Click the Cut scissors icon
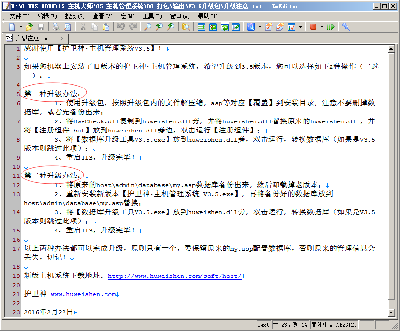 83,27
